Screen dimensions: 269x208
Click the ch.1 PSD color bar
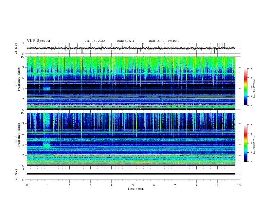pyautogui.click(x=246, y=87)
